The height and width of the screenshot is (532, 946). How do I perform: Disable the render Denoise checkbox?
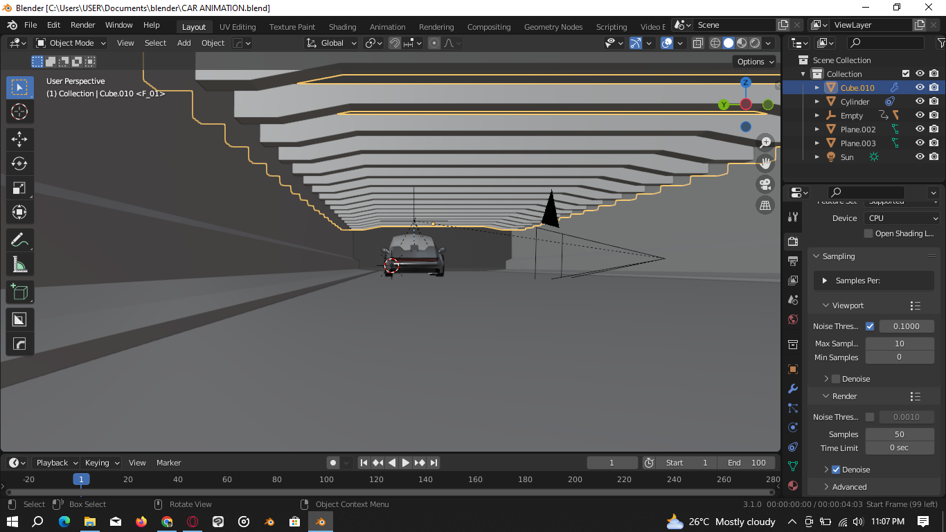(836, 470)
